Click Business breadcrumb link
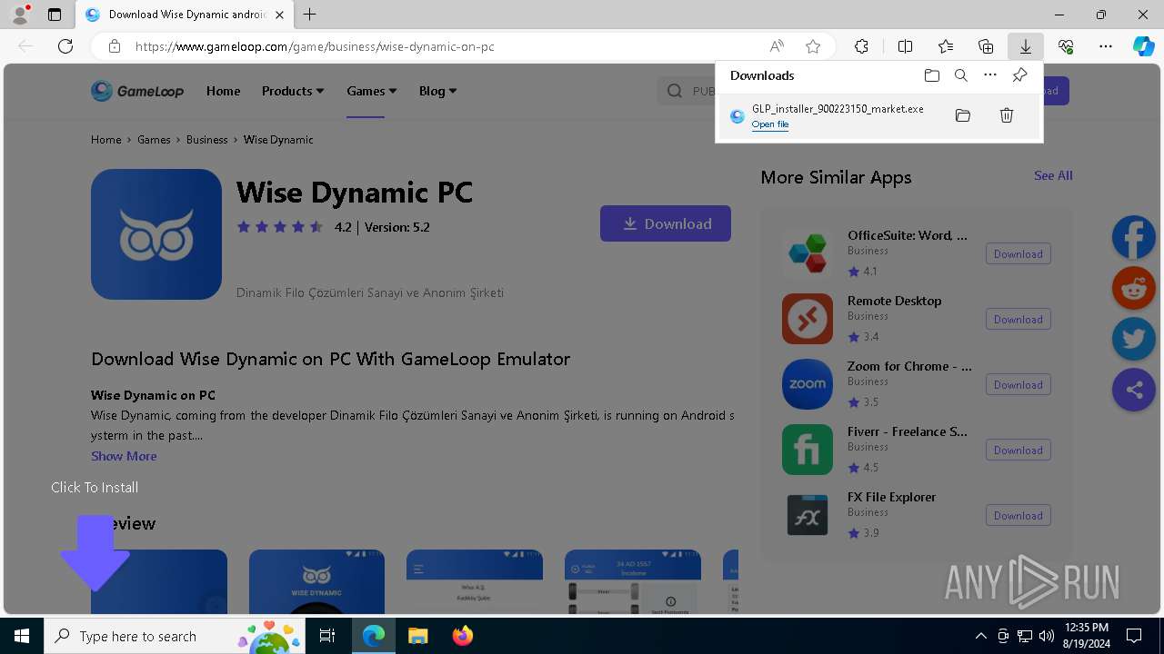The height and width of the screenshot is (654, 1164). 206,140
